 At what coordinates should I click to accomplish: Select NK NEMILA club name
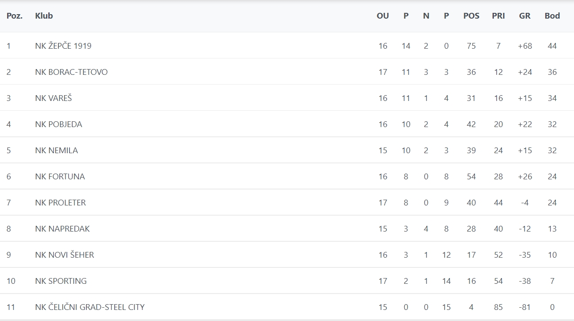pyautogui.click(x=56, y=150)
